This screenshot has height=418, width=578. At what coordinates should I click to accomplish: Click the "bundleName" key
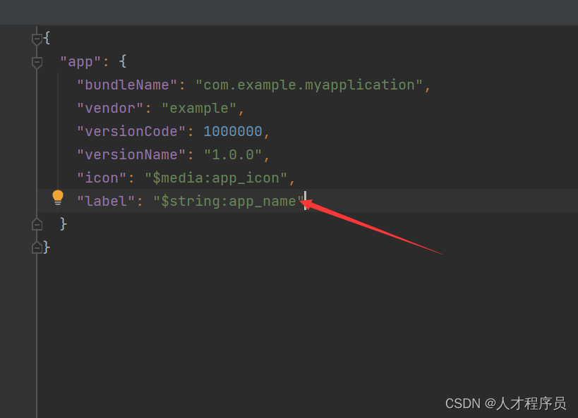pos(127,85)
